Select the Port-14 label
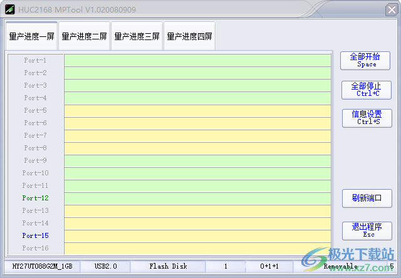The image size is (401, 278). pyautogui.click(x=35, y=223)
